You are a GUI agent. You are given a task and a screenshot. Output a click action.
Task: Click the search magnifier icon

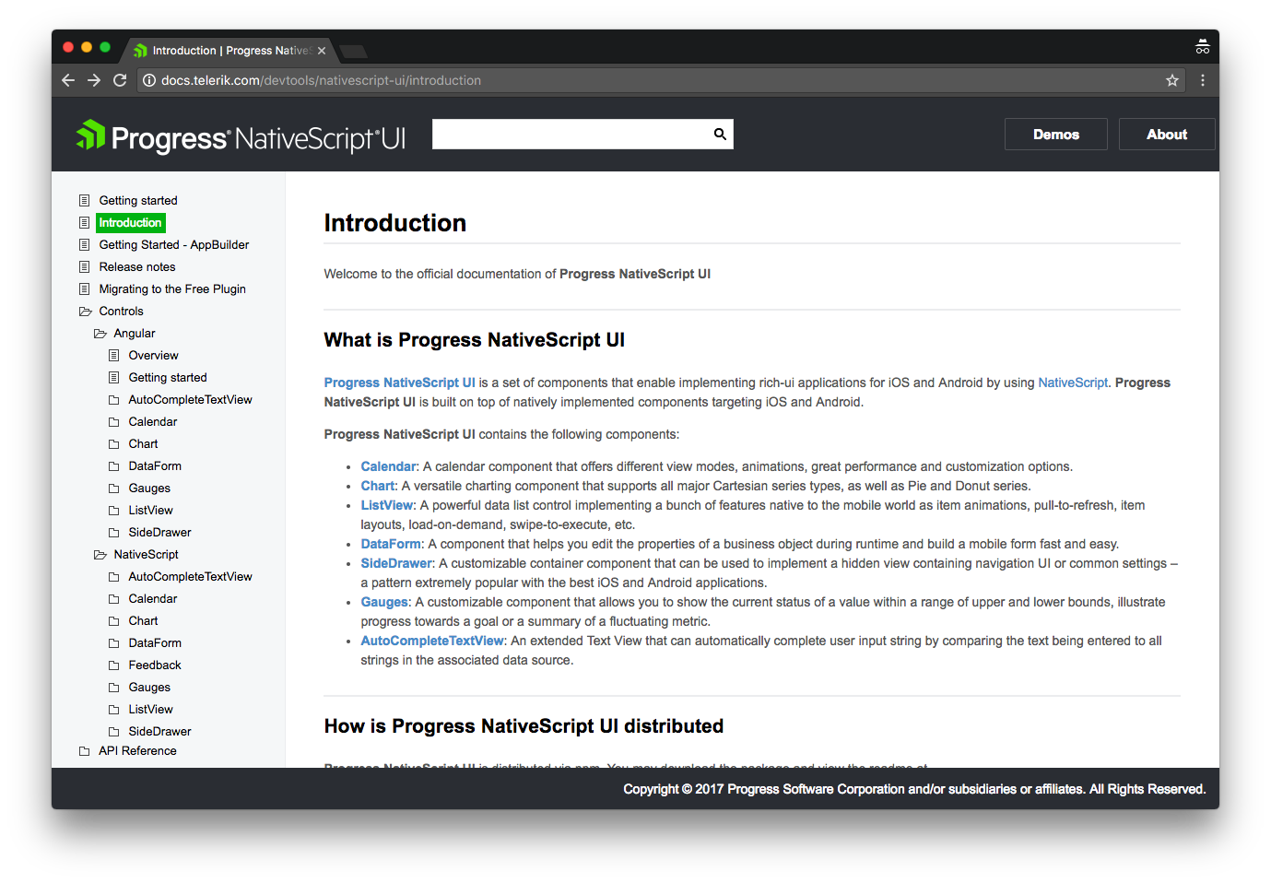tap(719, 134)
